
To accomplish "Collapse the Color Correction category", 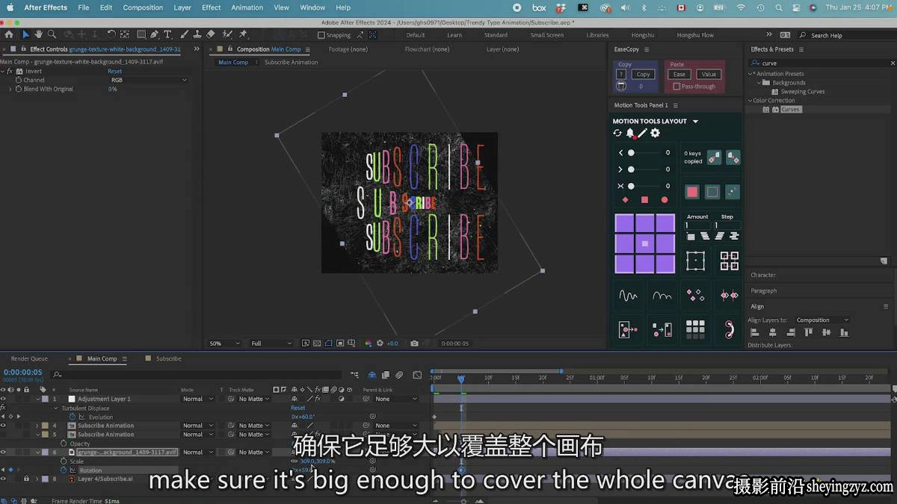I will [750, 101].
